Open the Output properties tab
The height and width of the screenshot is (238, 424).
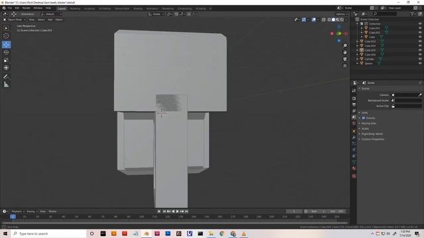point(354,104)
